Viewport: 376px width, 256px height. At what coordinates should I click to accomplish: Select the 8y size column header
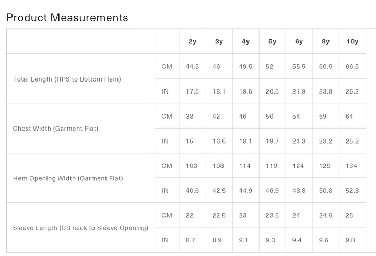pyautogui.click(x=325, y=41)
